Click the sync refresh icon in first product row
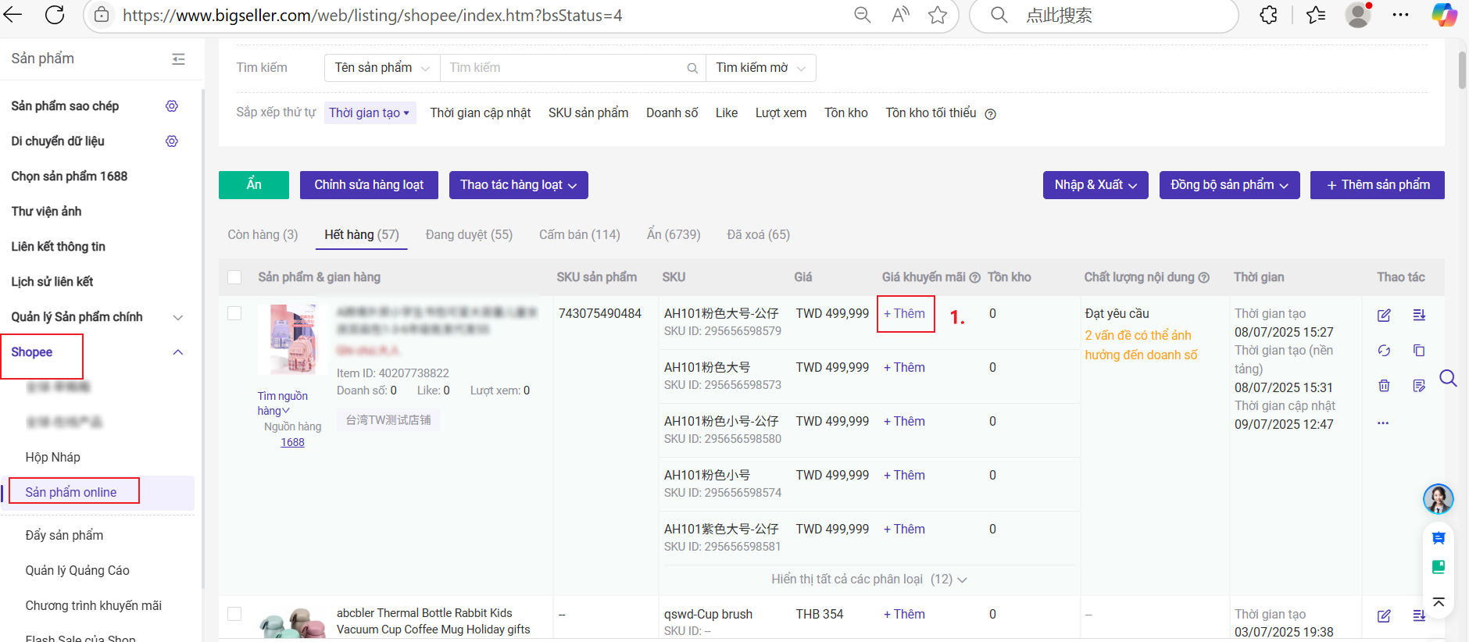1469x642 pixels. click(1384, 351)
